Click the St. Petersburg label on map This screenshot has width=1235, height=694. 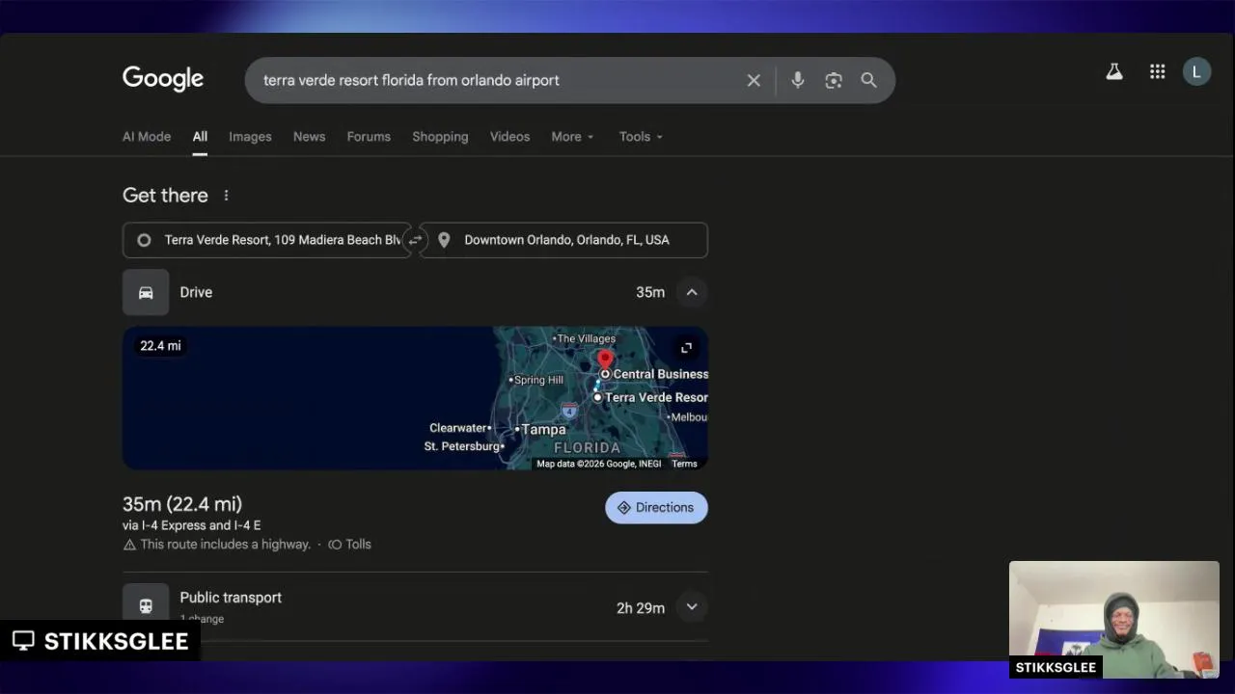point(462,446)
